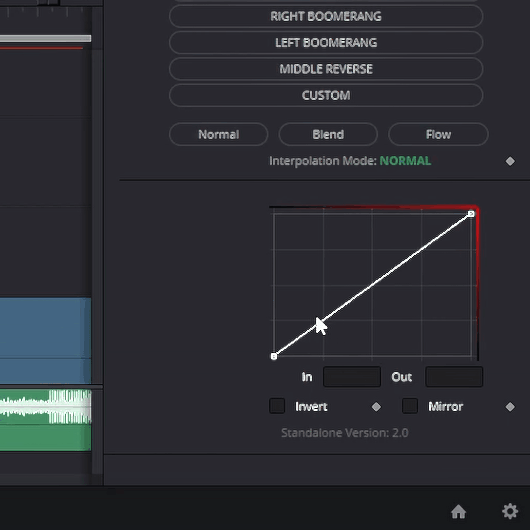Select the curve's top-right control point
This screenshot has width=530, height=530.
[x=471, y=213]
